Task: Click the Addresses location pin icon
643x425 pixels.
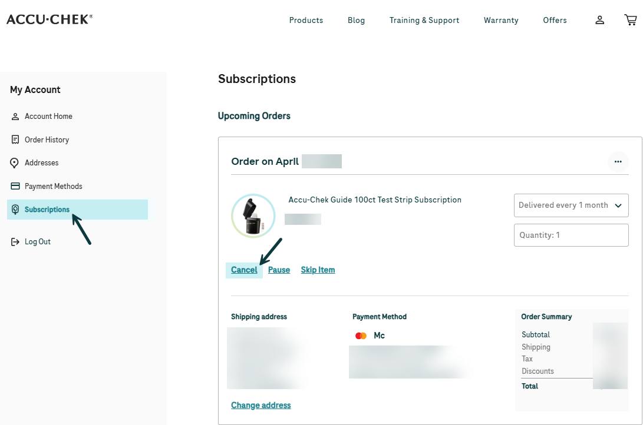Action: coord(14,163)
